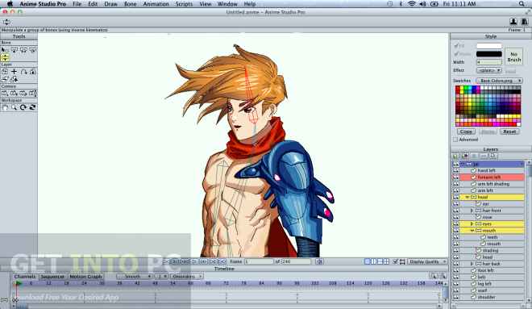Select the Track Camera tool
532x309 pixels.
pos(5,94)
